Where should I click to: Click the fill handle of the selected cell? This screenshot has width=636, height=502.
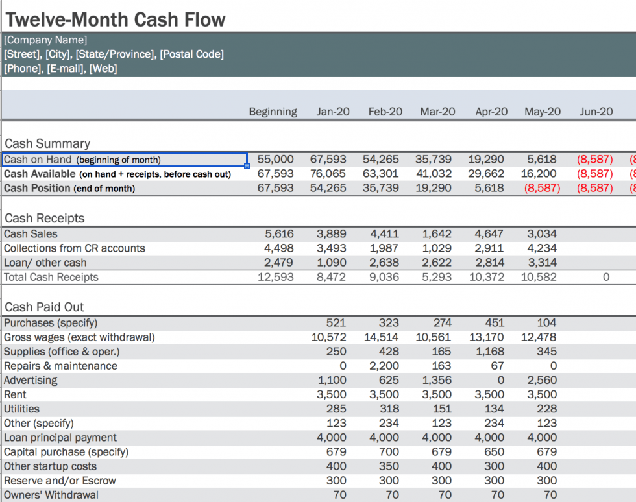coord(246,167)
